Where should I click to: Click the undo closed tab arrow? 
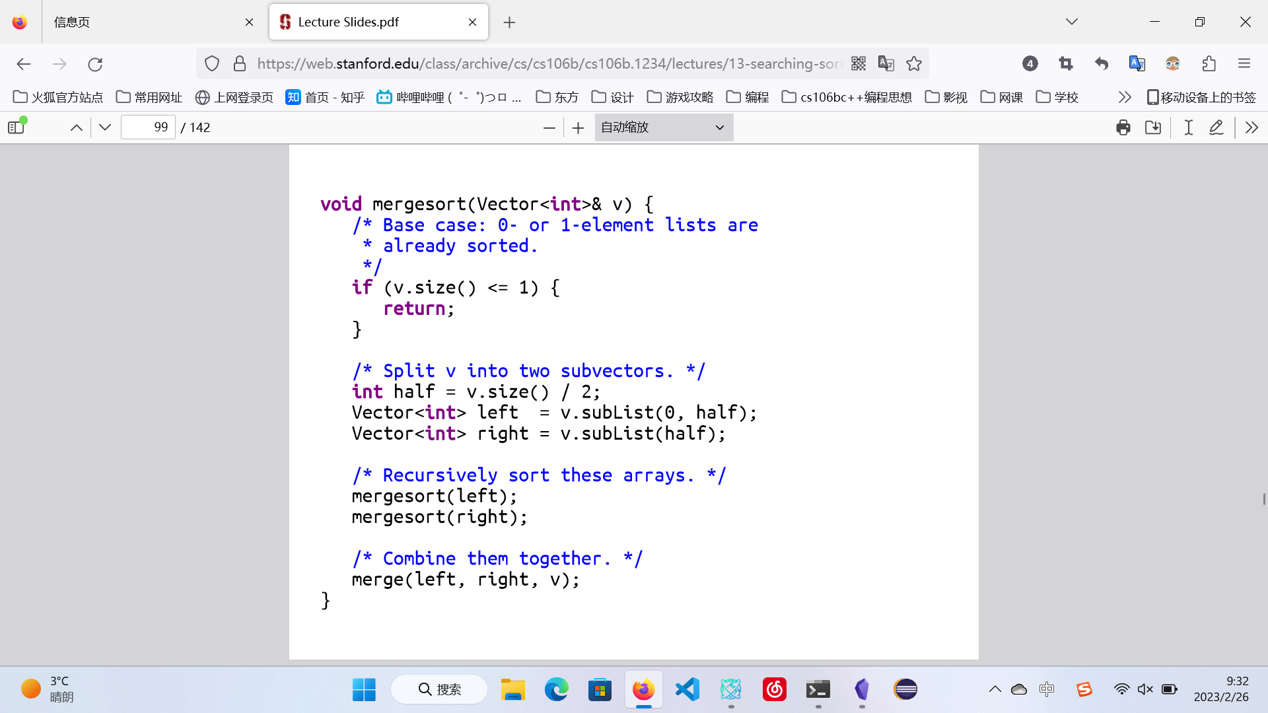(x=1102, y=63)
